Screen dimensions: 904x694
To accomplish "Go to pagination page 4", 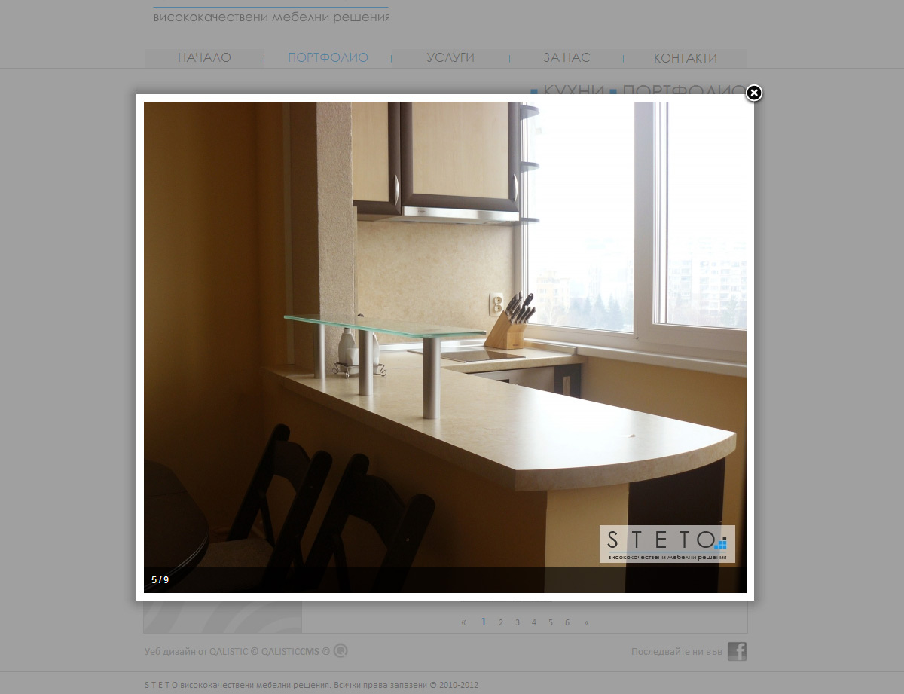I will coord(533,622).
